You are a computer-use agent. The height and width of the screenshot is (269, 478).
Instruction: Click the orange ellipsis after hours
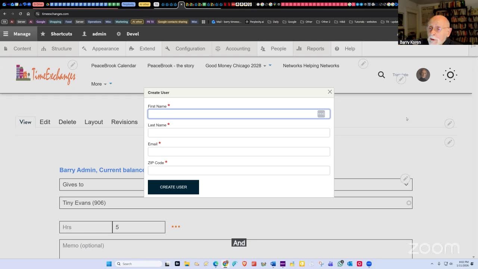coord(176,227)
